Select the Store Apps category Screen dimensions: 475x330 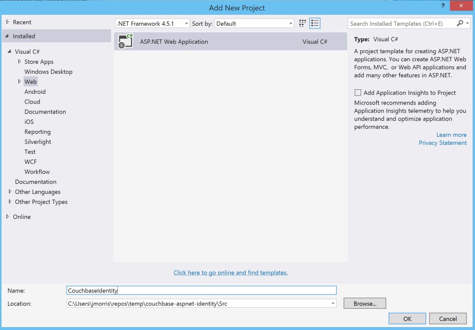coord(39,62)
